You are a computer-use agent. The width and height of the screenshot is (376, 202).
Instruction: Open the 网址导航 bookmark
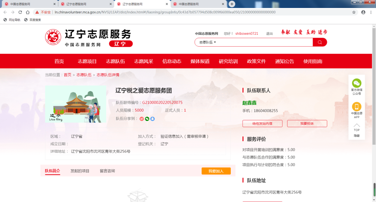[x=12, y=20]
